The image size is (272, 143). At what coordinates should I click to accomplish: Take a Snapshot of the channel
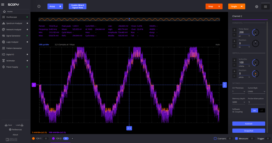click(249, 131)
